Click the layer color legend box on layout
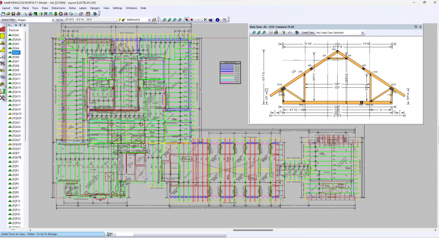 (230, 72)
